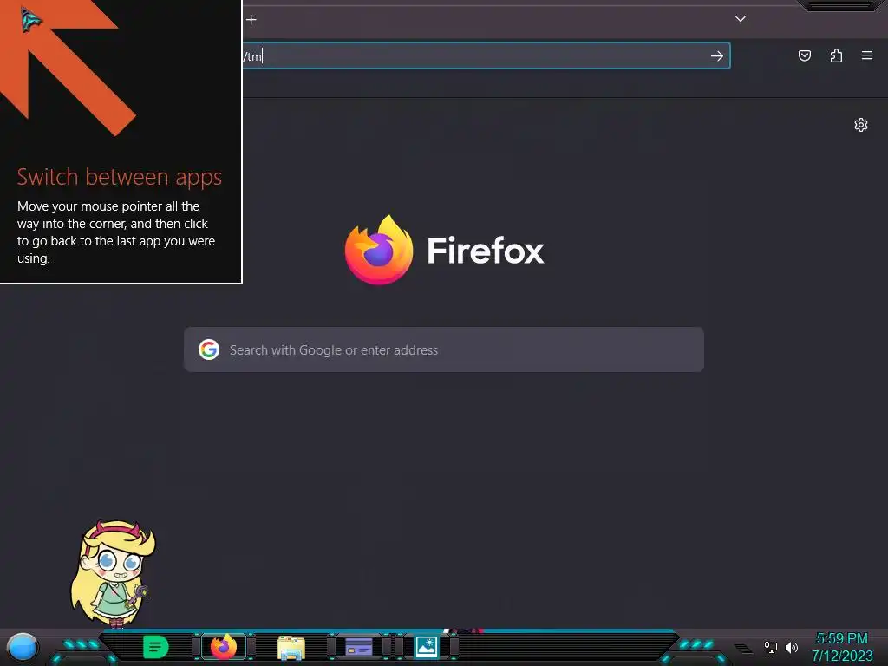Click the Google logo in the search box

[x=209, y=349]
